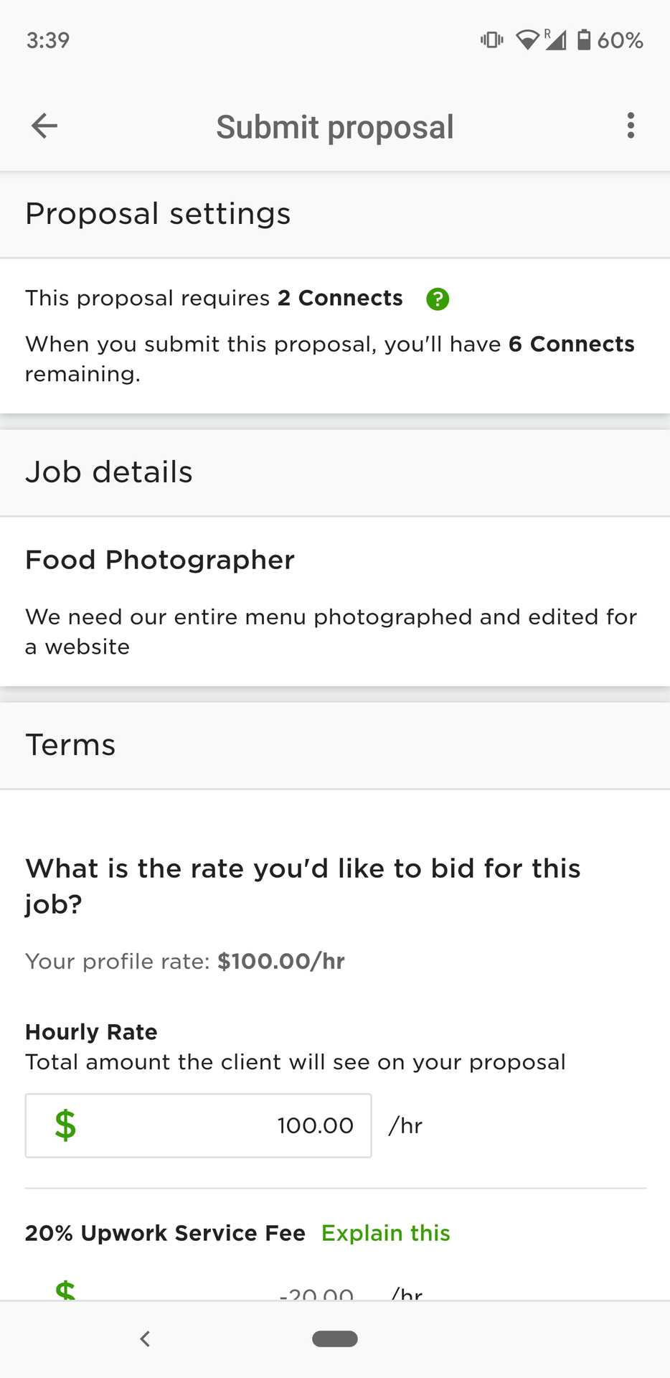Image resolution: width=670 pixels, height=1378 pixels.
Task: Tap the cellular signal status icon
Action: coord(556,40)
